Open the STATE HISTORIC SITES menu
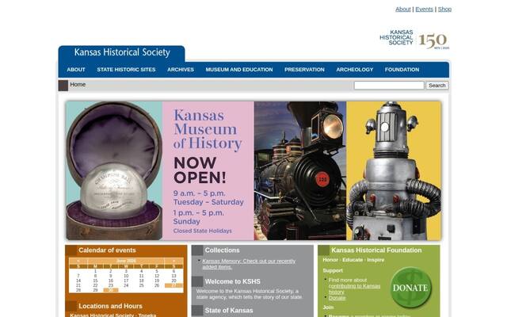The height and width of the screenshot is (317, 507). coord(126,70)
